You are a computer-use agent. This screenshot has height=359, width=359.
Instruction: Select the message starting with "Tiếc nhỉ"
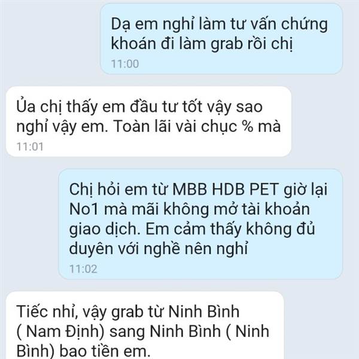pyautogui.click(x=145, y=325)
